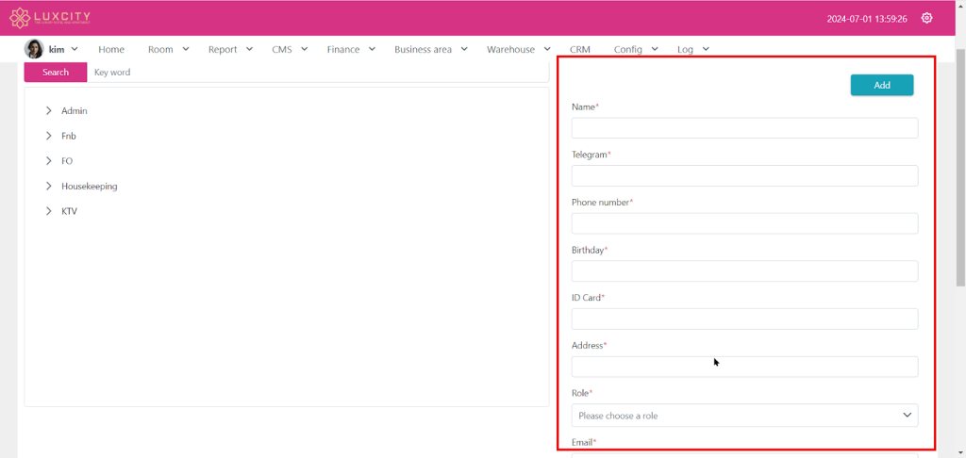Open the CRM menu item

coord(580,49)
